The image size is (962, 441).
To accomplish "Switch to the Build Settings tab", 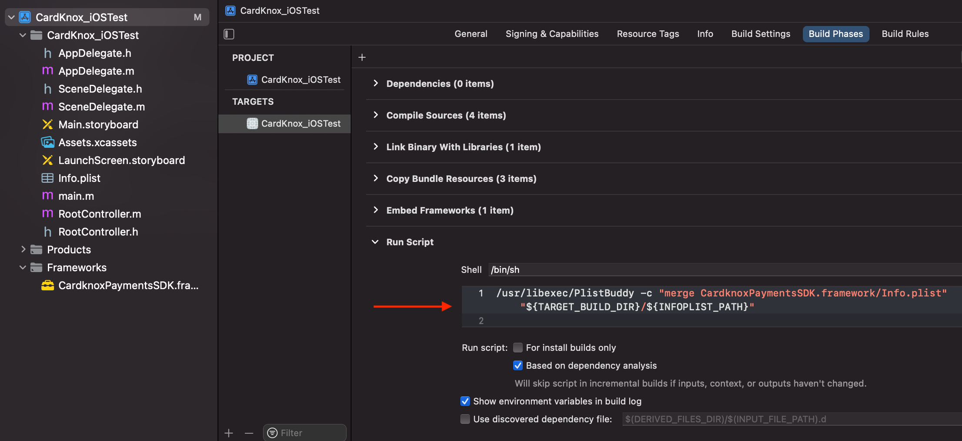I will coord(760,34).
